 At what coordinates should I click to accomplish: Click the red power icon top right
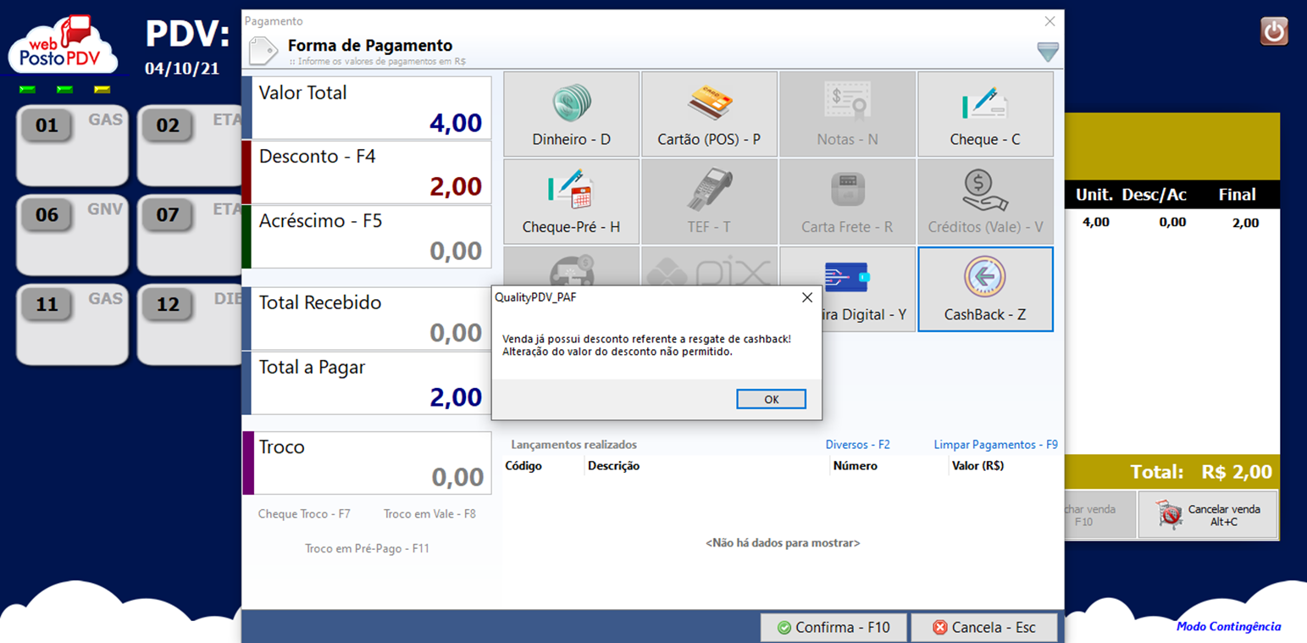coord(1274,31)
